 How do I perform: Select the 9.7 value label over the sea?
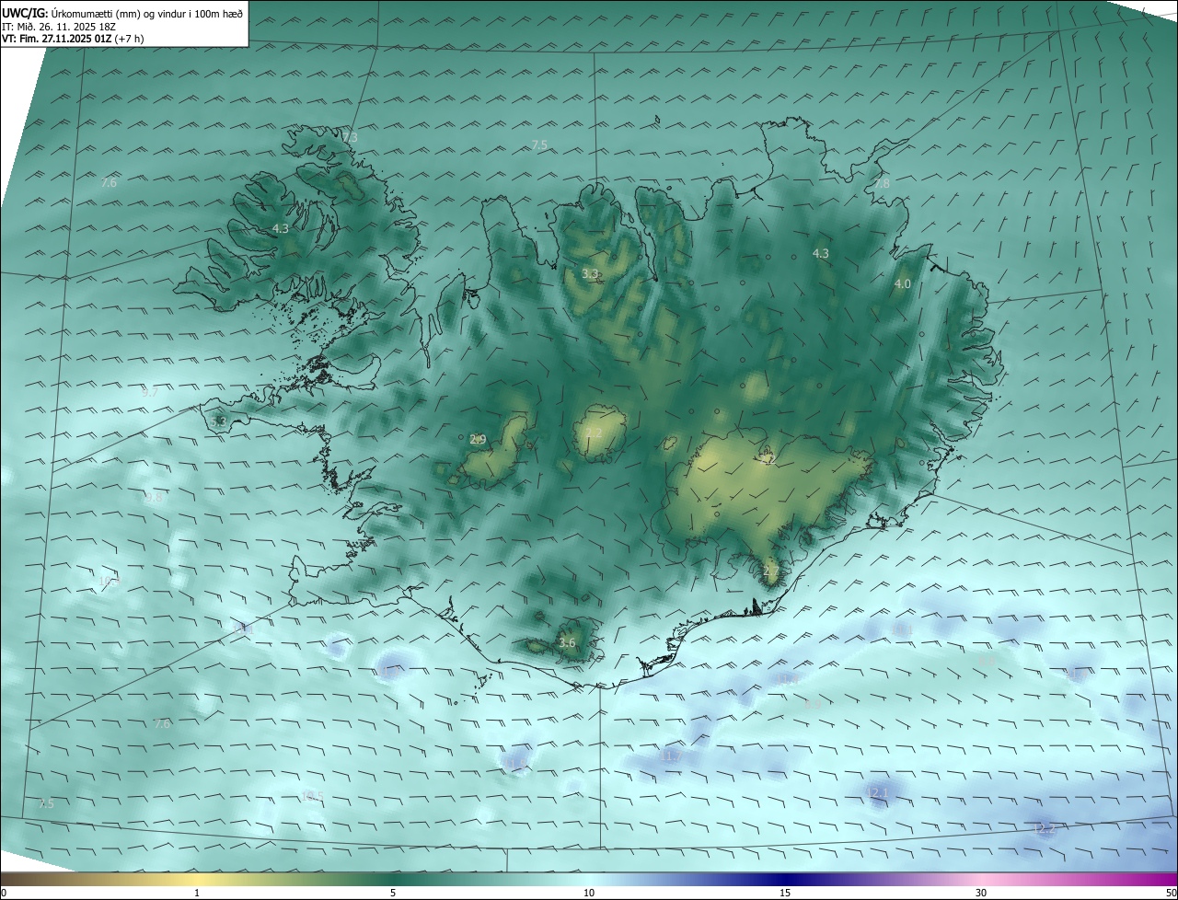click(149, 392)
